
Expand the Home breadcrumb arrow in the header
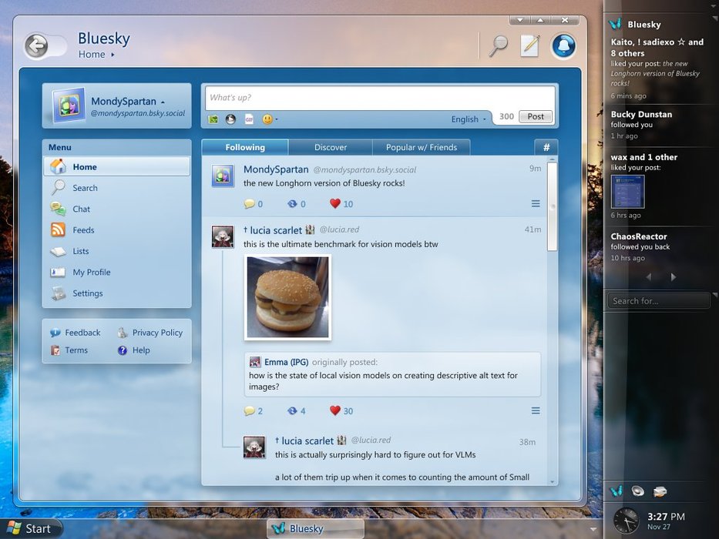click(x=113, y=55)
